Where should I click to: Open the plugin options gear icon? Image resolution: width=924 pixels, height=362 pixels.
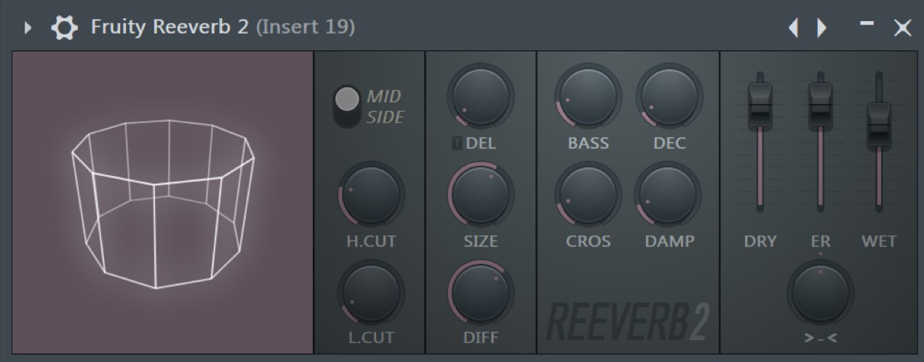pyautogui.click(x=64, y=28)
